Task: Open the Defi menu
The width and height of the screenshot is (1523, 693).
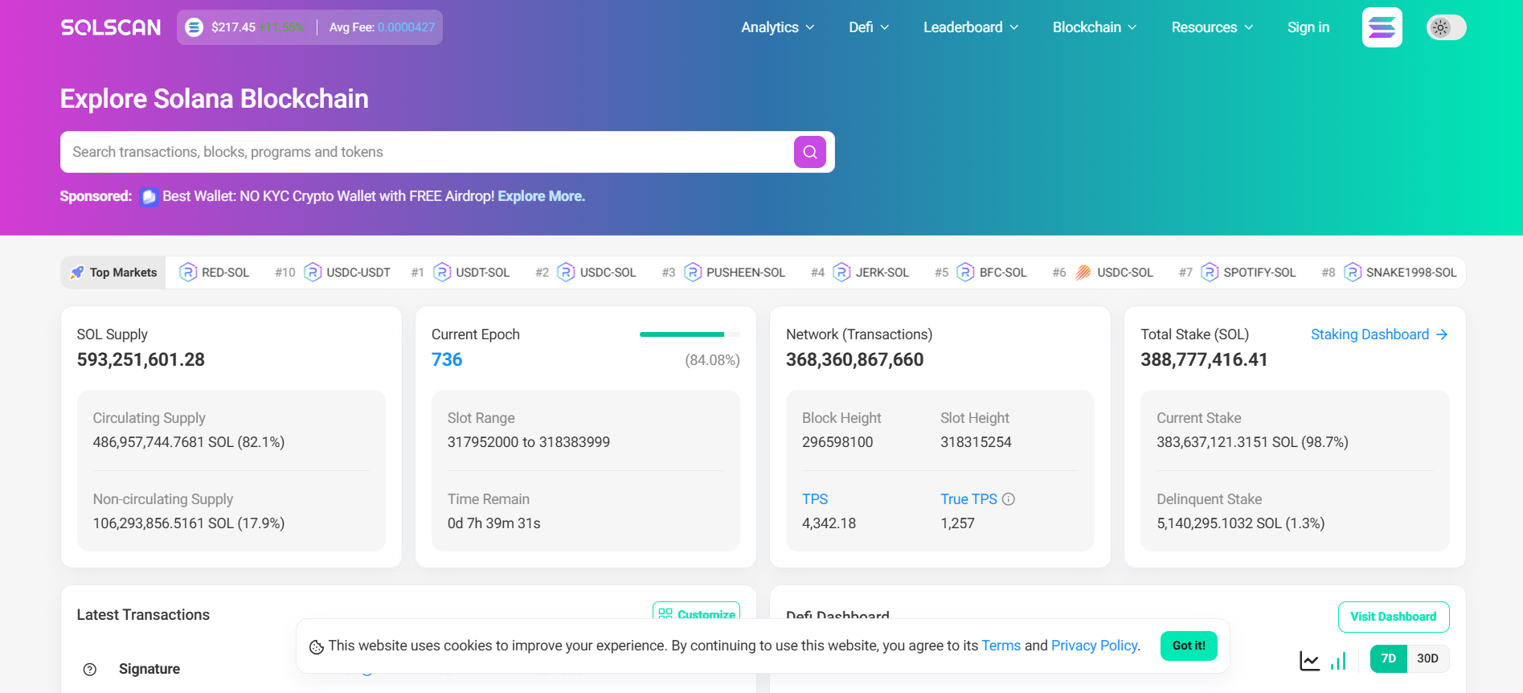Action: [868, 27]
